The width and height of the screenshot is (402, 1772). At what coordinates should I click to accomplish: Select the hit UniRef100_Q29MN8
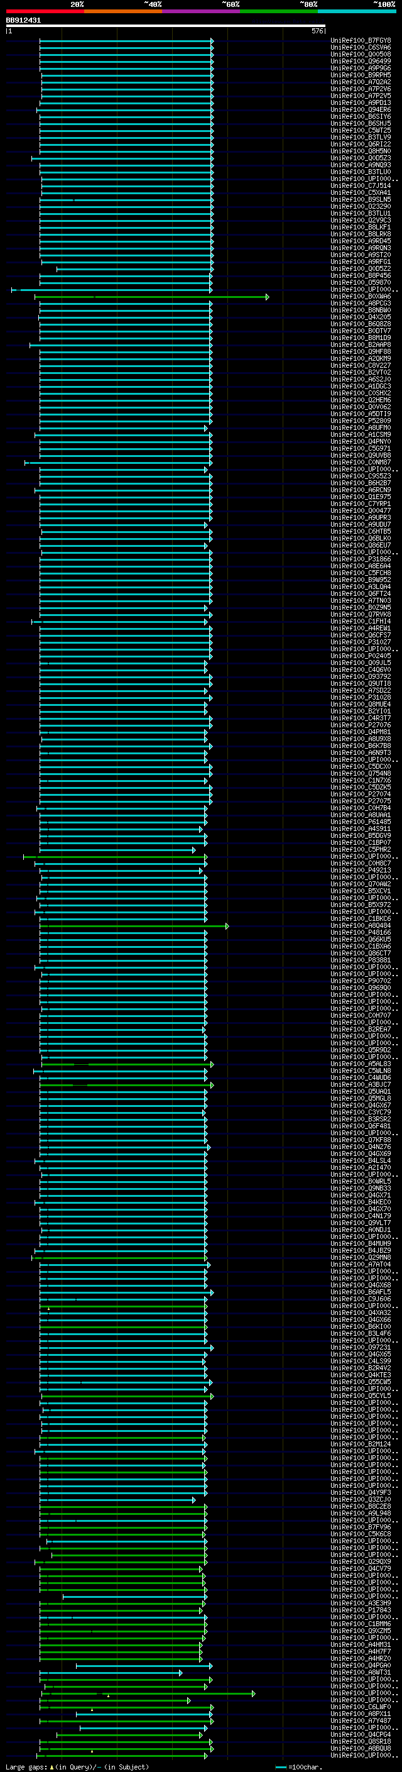click(x=361, y=1257)
